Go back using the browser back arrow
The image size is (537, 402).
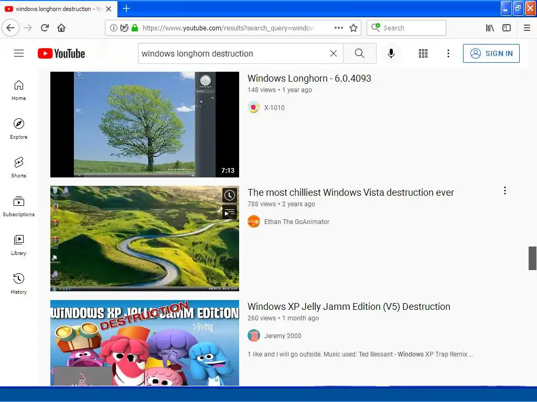coord(10,28)
